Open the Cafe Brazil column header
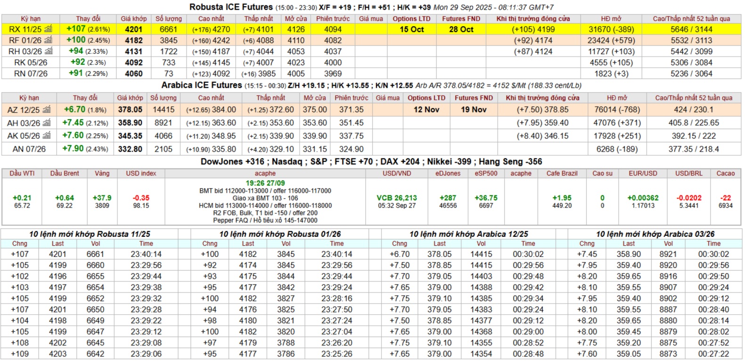Image resolution: width=745 pixels, height=361 pixels. point(562,173)
